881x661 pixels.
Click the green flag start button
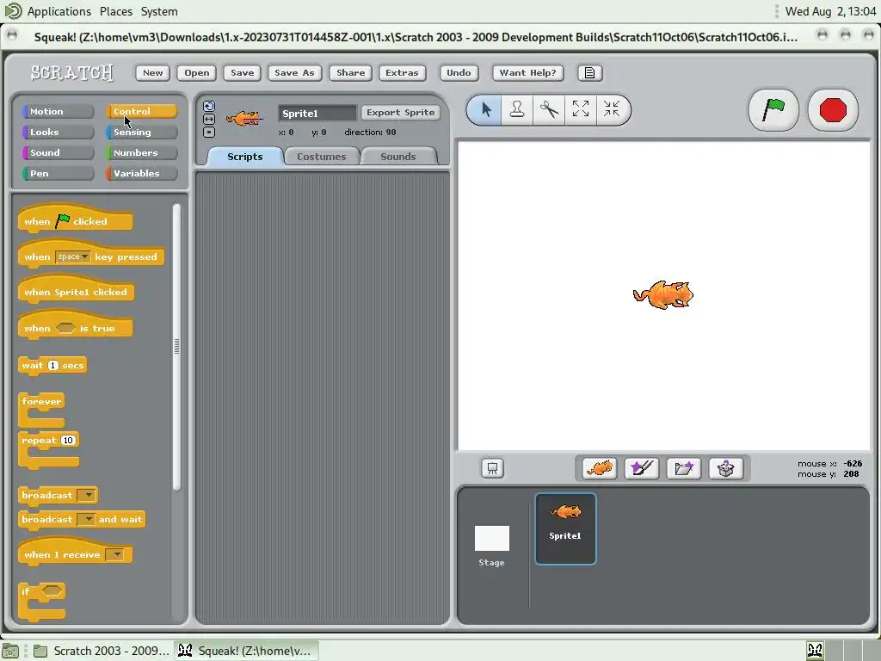(x=773, y=109)
